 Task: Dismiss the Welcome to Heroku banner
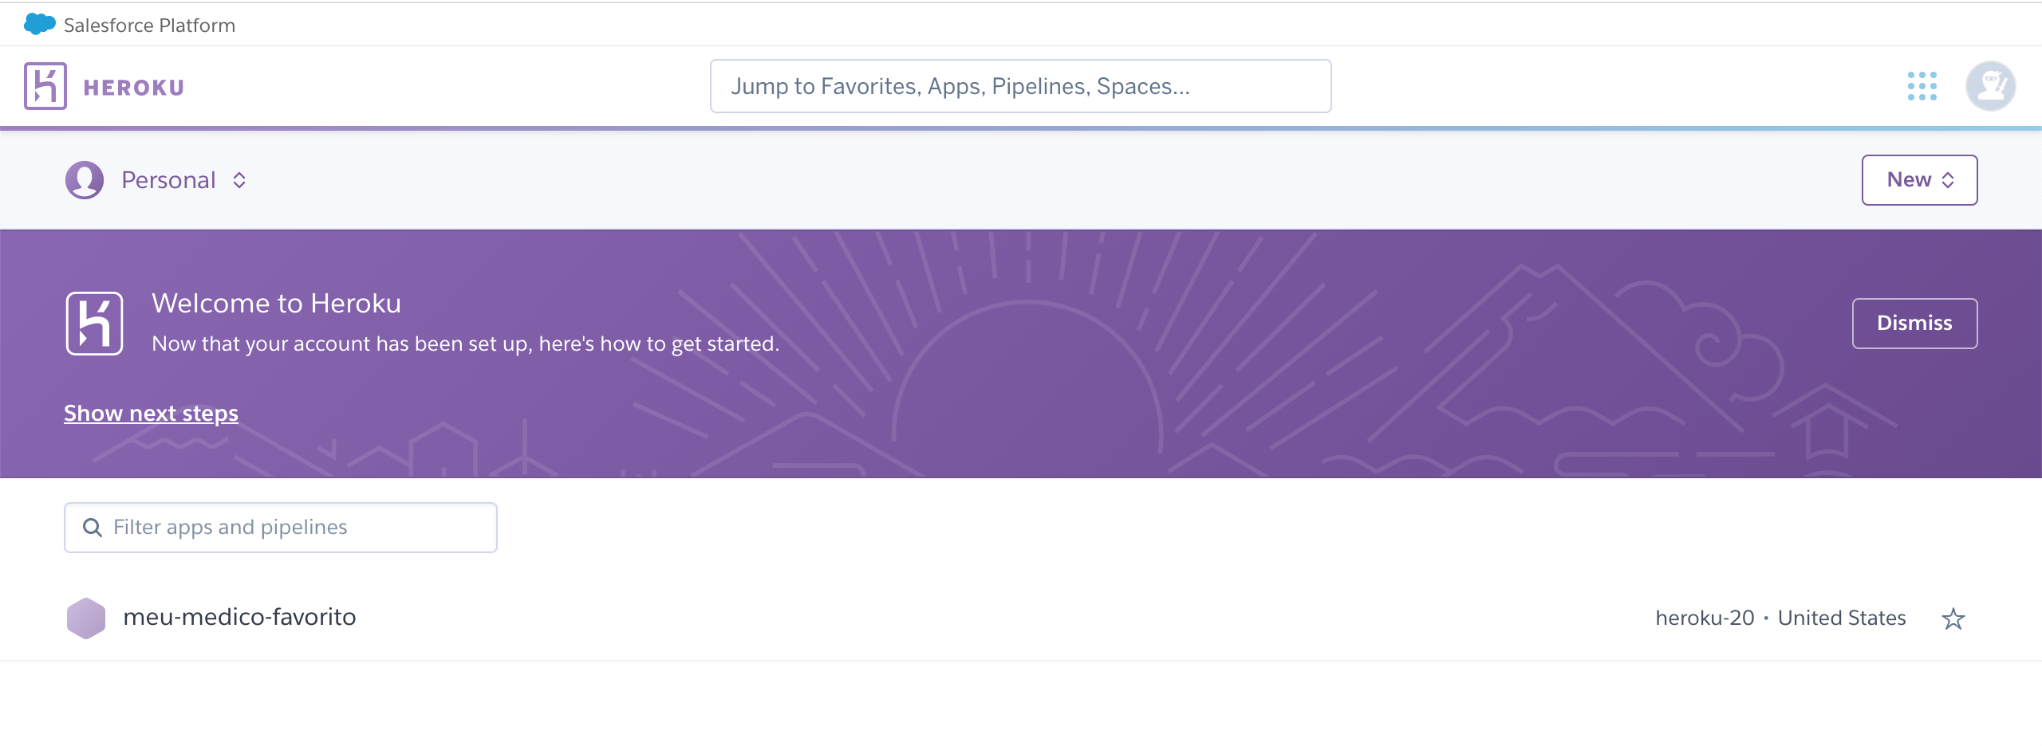pos(1914,324)
